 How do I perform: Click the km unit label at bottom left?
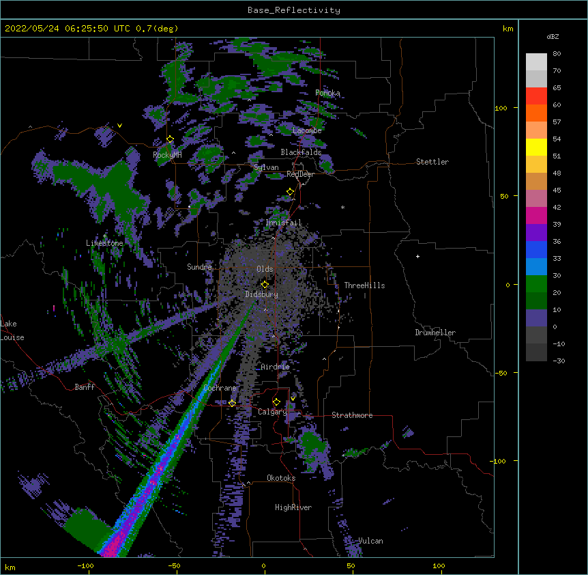tap(10, 567)
